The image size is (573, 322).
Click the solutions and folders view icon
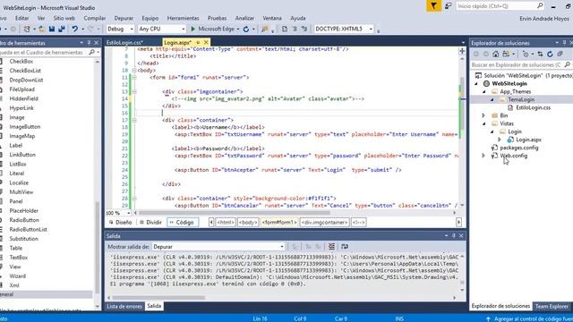506,54
